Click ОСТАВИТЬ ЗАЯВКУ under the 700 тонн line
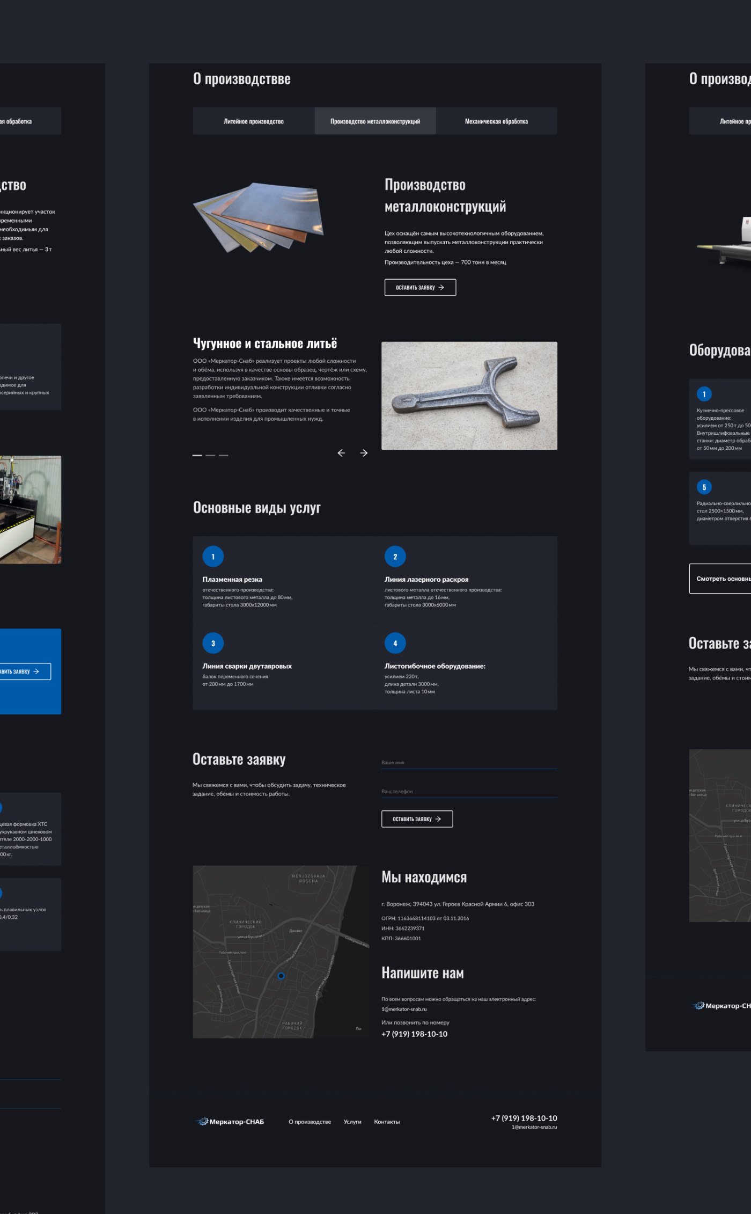The width and height of the screenshot is (751, 1214). point(420,288)
